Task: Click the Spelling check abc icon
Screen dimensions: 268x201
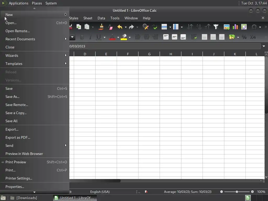Action: click(x=154, y=27)
